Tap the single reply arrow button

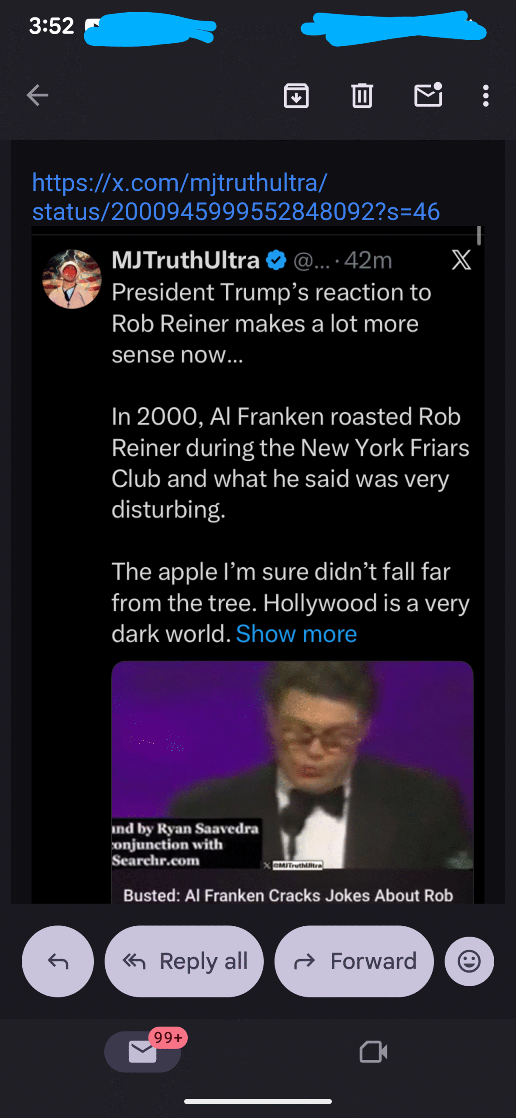click(x=58, y=961)
